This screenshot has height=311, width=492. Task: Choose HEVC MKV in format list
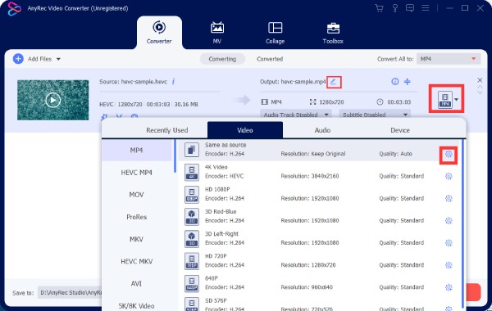pyautogui.click(x=137, y=262)
